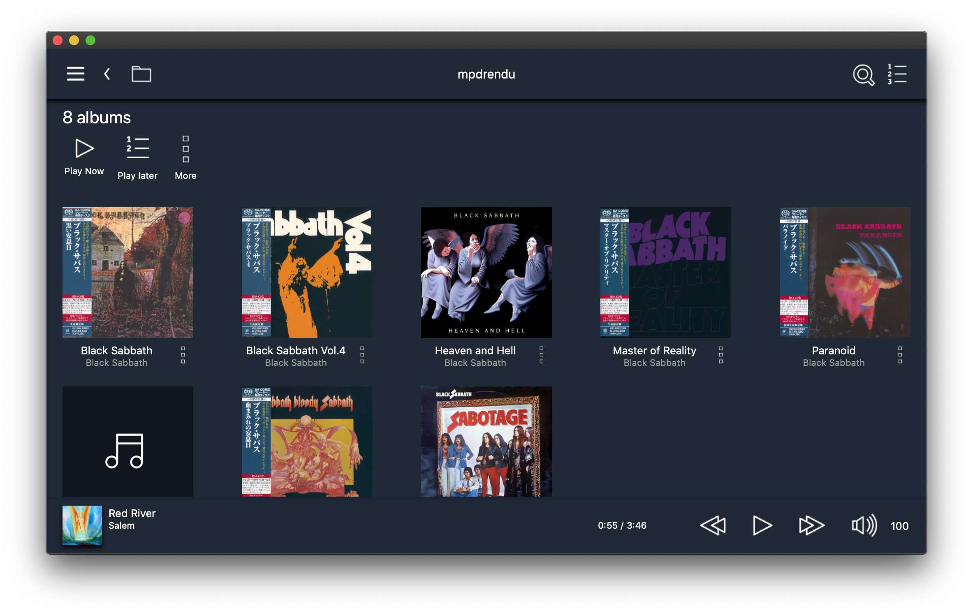
Task: Click the Paranoid title text
Action: pos(834,350)
